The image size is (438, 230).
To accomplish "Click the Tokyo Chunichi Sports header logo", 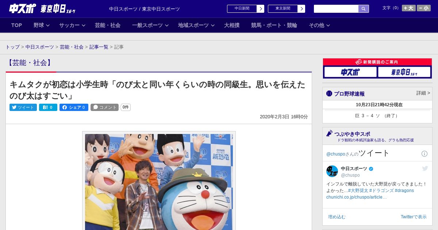I will pos(58,9).
